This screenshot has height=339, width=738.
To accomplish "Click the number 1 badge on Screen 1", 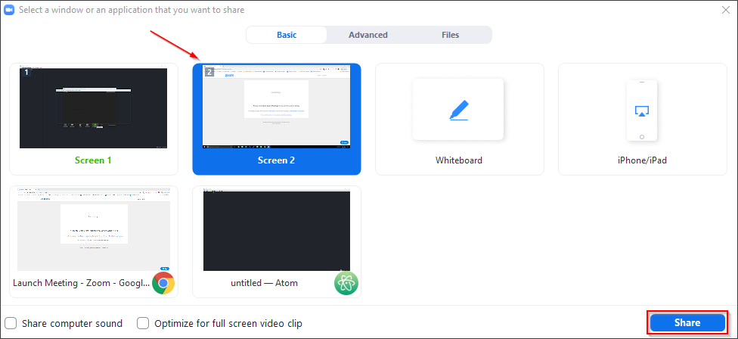I will tap(26, 73).
